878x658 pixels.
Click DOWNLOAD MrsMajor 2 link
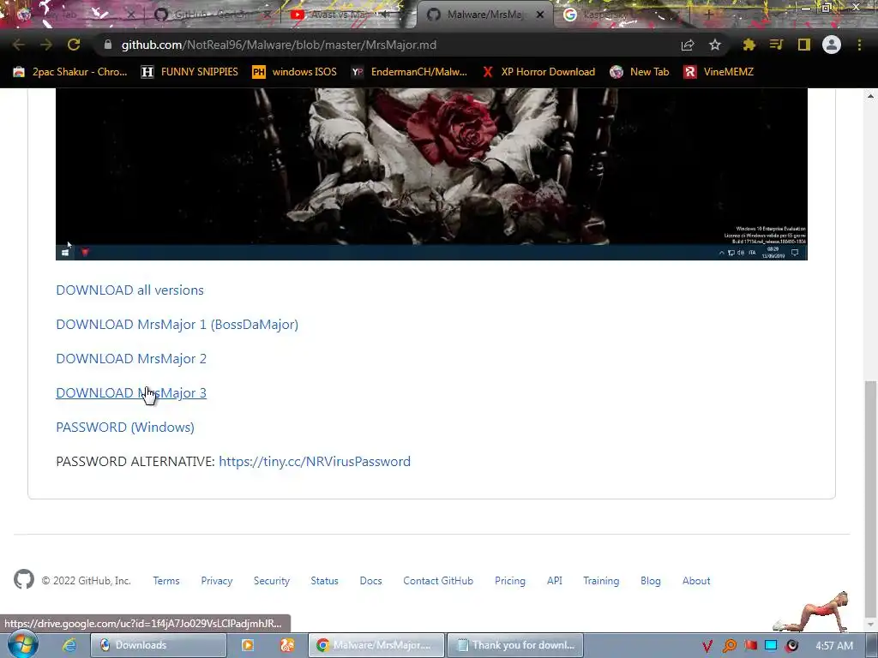tap(131, 359)
